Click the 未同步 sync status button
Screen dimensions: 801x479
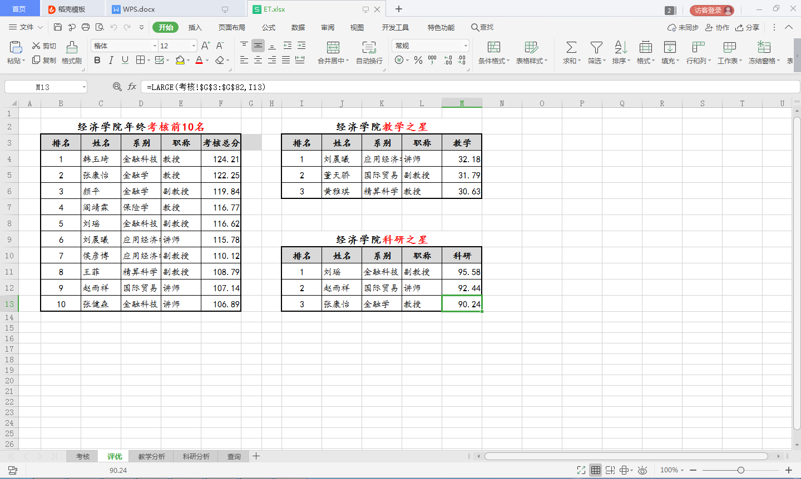[x=683, y=27]
